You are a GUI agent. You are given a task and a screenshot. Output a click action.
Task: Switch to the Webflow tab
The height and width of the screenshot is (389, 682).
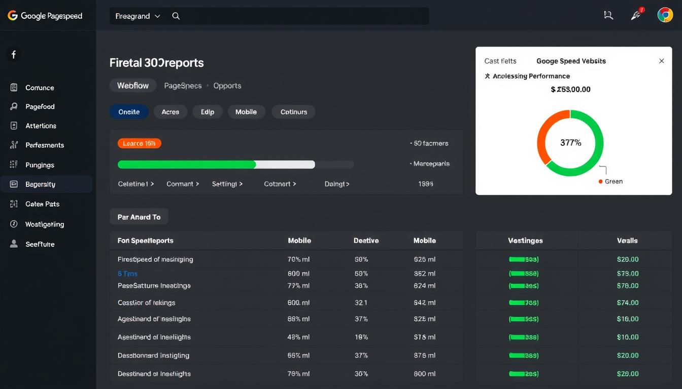coord(133,86)
